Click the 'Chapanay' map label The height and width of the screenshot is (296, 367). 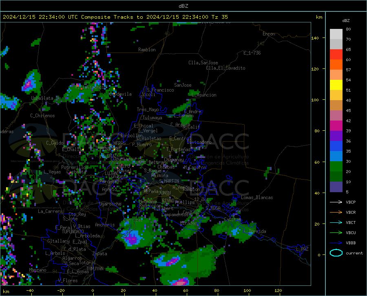174,160
